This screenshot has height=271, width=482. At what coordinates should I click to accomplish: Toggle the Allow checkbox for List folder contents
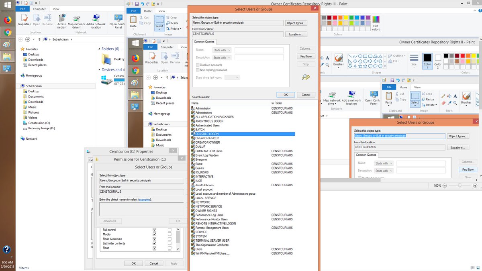pyautogui.click(x=155, y=243)
